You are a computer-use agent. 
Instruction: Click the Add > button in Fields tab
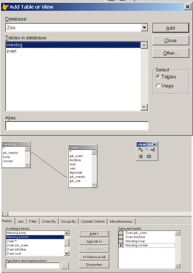pos(94,234)
